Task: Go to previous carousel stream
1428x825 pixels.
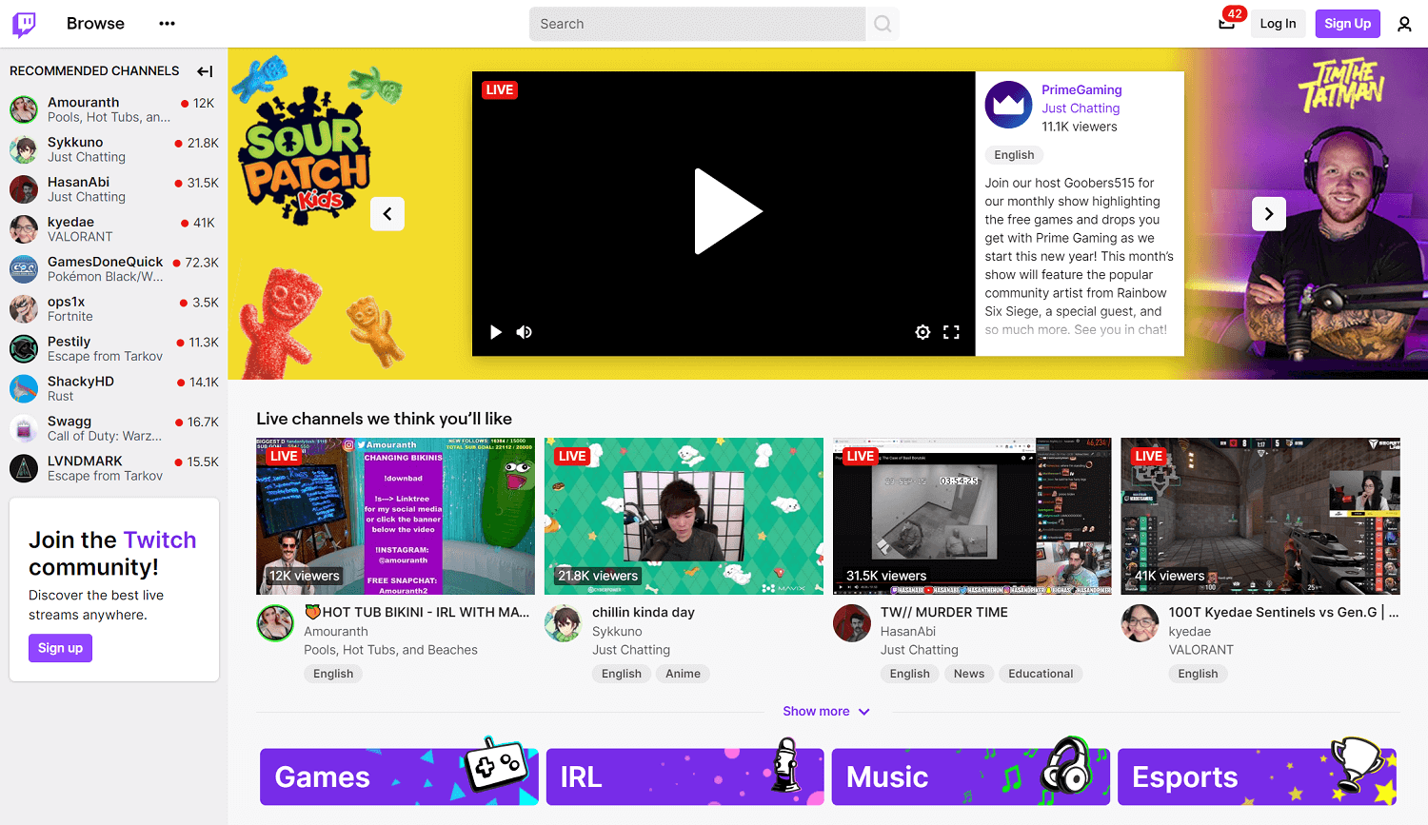Action: click(x=387, y=214)
